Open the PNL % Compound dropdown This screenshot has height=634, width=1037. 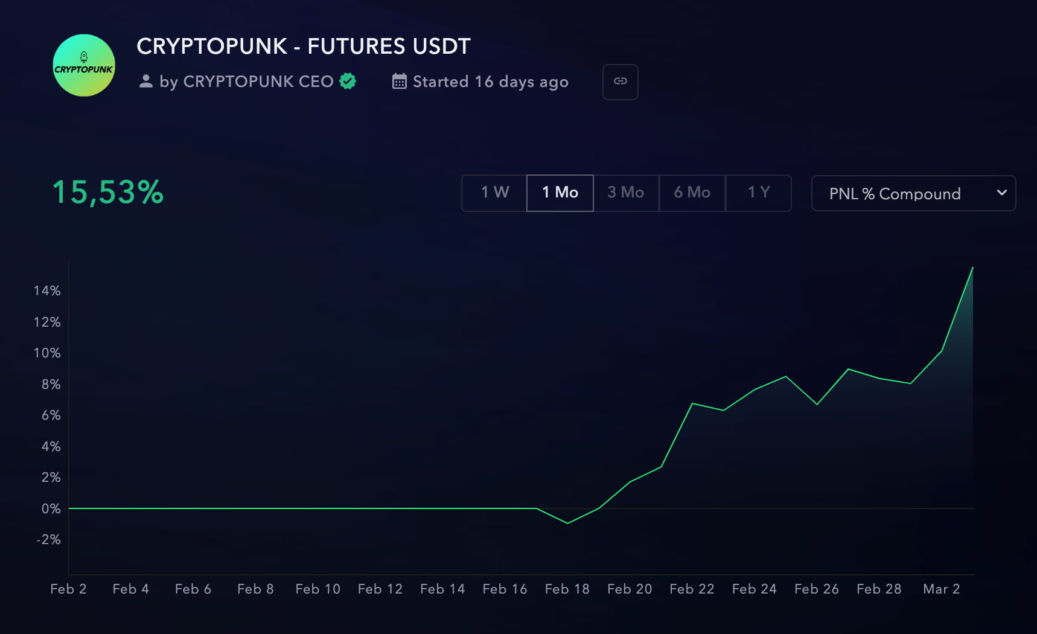click(895, 194)
